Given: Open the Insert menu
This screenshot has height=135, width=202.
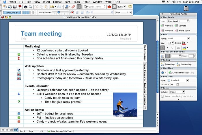Looking at the screenshot, I should (46, 2).
